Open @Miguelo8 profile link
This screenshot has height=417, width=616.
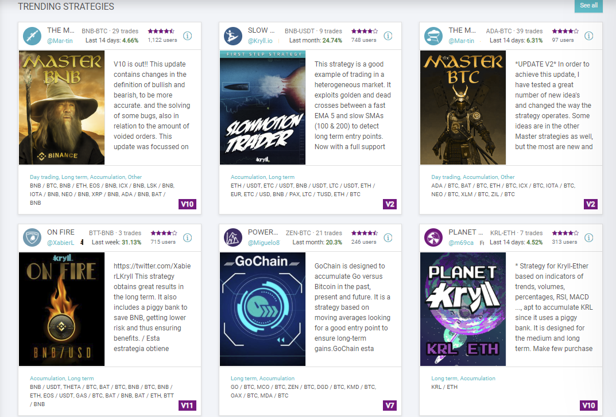tap(264, 243)
